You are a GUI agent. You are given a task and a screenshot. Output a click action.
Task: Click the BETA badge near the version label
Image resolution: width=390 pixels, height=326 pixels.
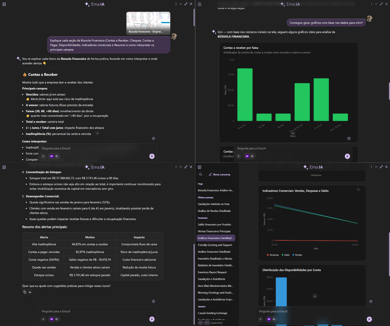click(x=207, y=323)
